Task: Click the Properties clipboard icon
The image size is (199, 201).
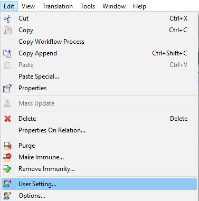Action: 7,88
